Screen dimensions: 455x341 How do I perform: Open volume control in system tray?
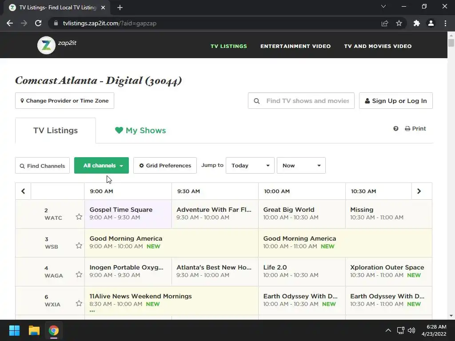pos(411,330)
